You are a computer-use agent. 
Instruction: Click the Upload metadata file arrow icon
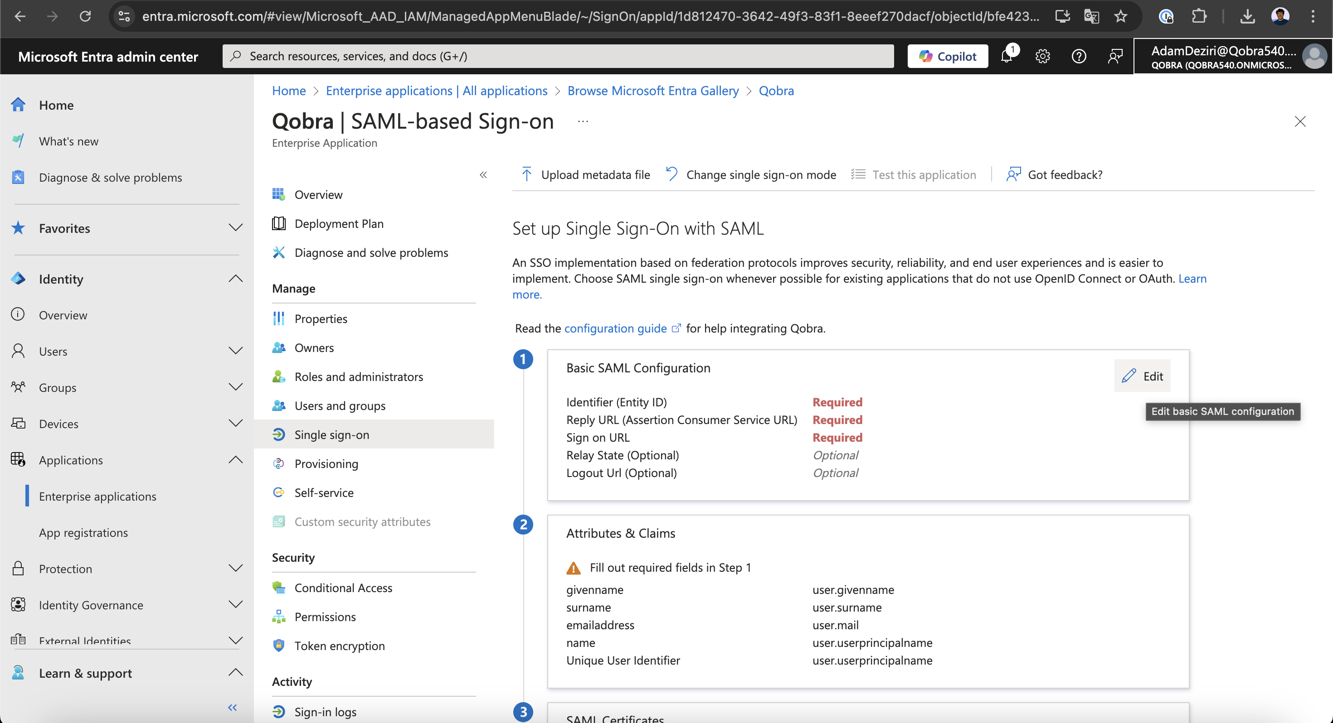pos(526,175)
